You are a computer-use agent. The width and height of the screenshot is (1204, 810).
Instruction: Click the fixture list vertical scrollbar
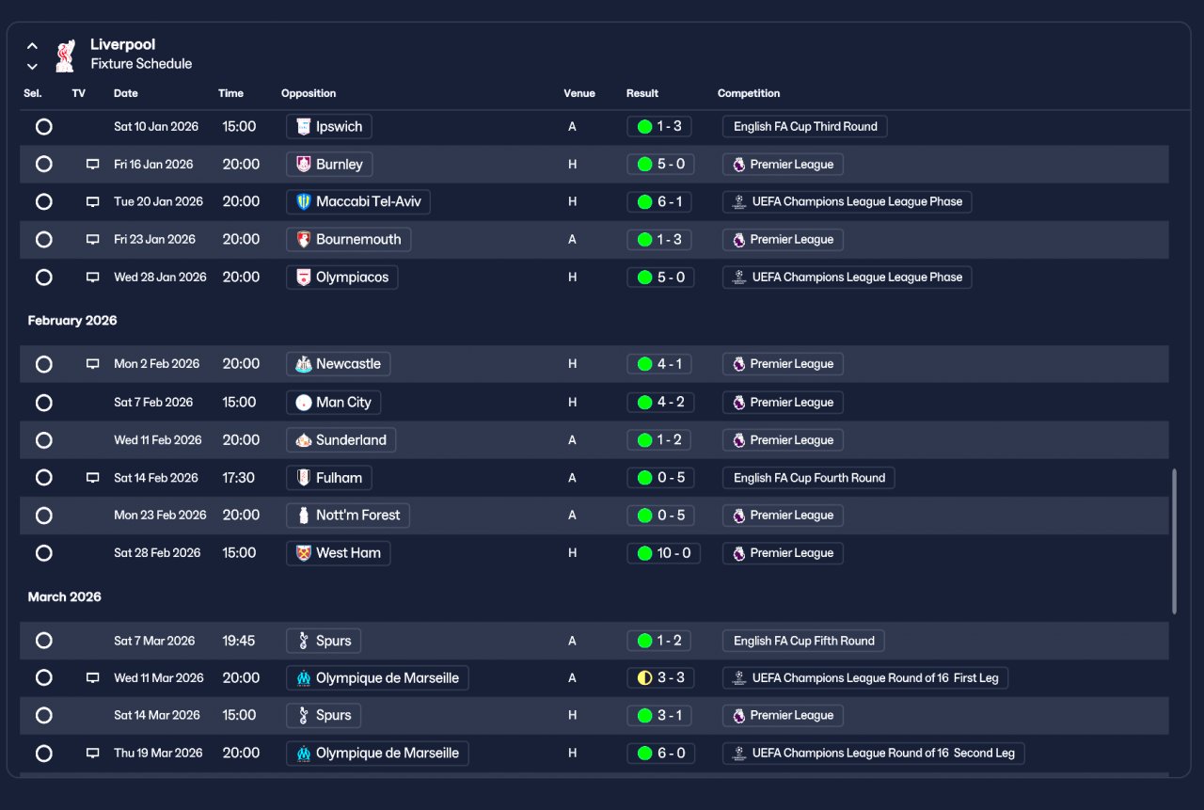(1173, 541)
